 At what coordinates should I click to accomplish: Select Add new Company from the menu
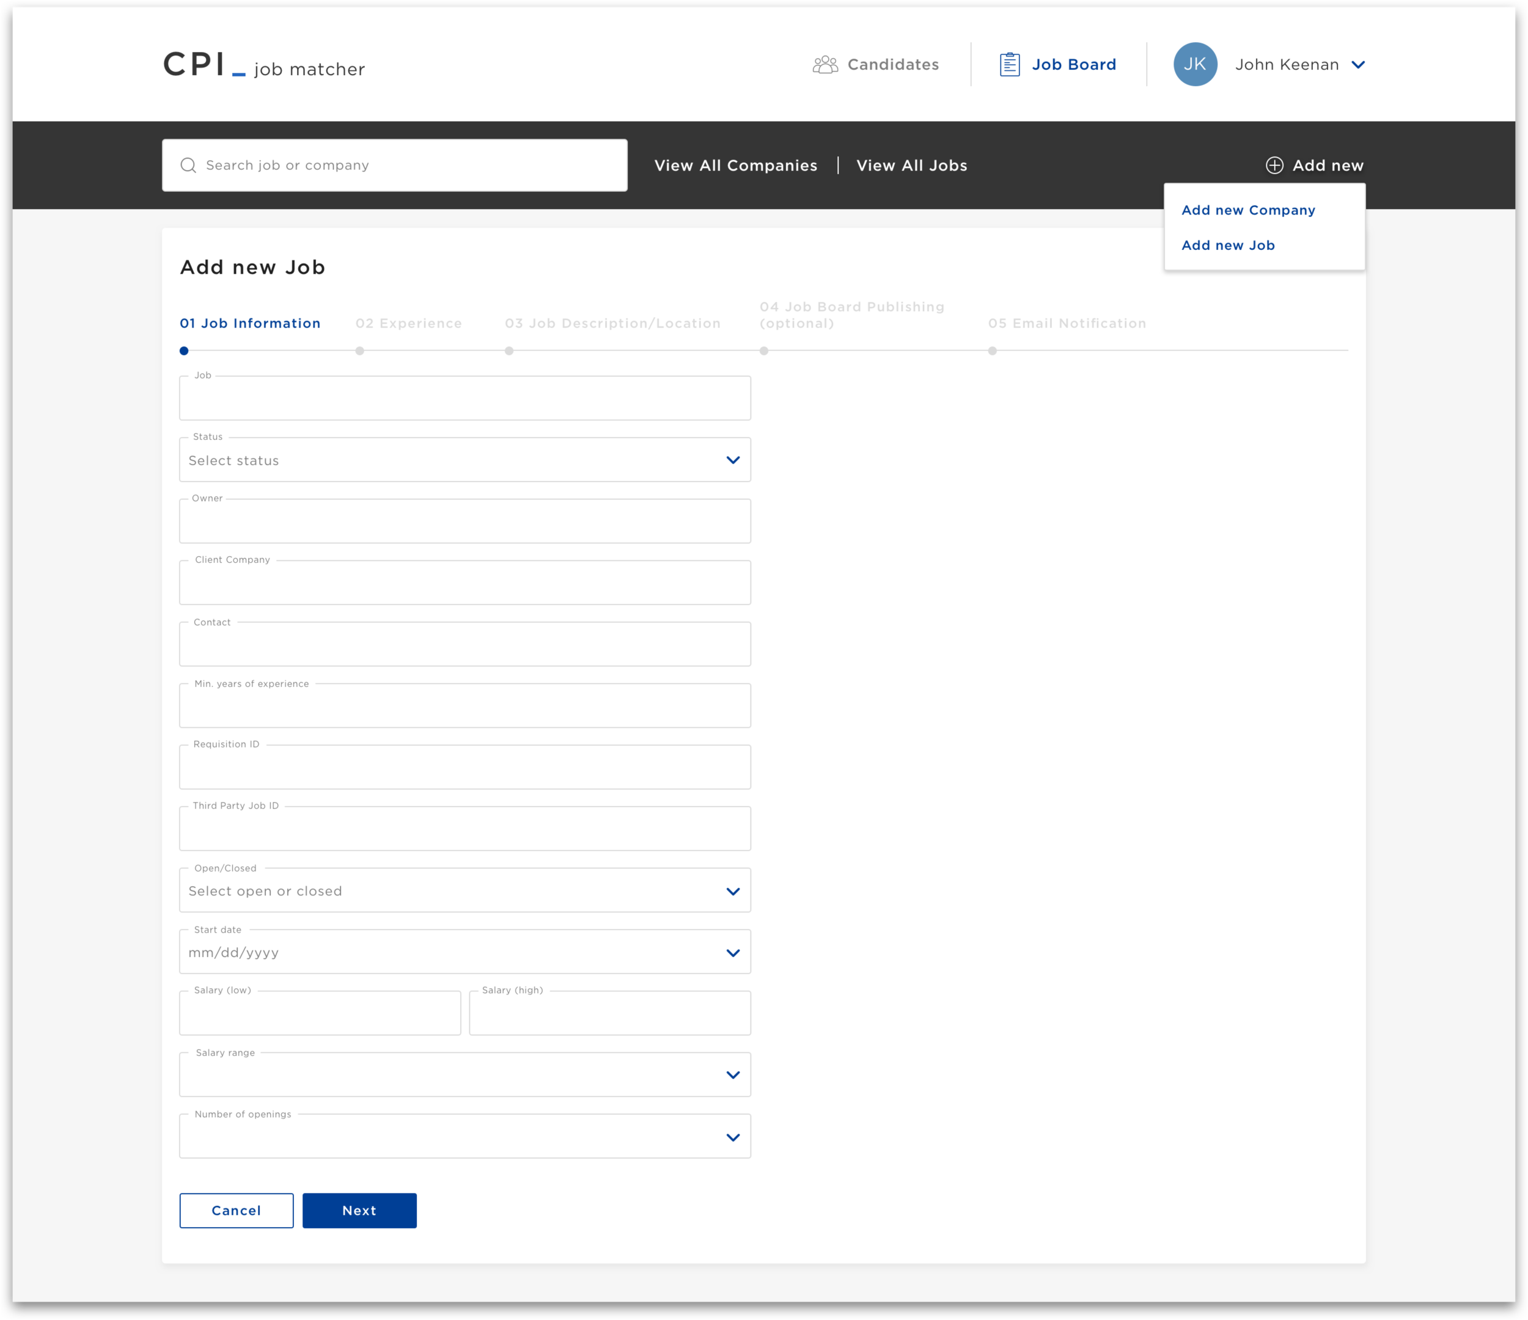click(x=1248, y=210)
